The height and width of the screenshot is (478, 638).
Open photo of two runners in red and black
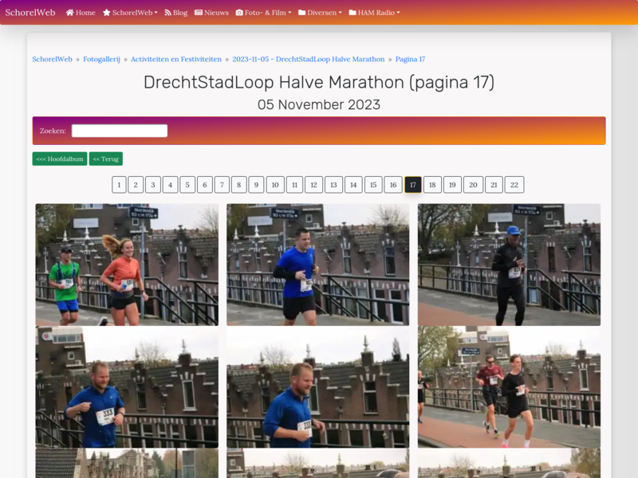[x=509, y=387]
